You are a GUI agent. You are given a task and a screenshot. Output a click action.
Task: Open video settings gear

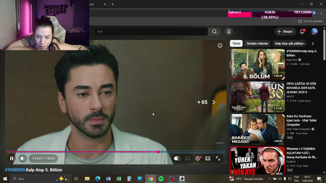[198, 158]
